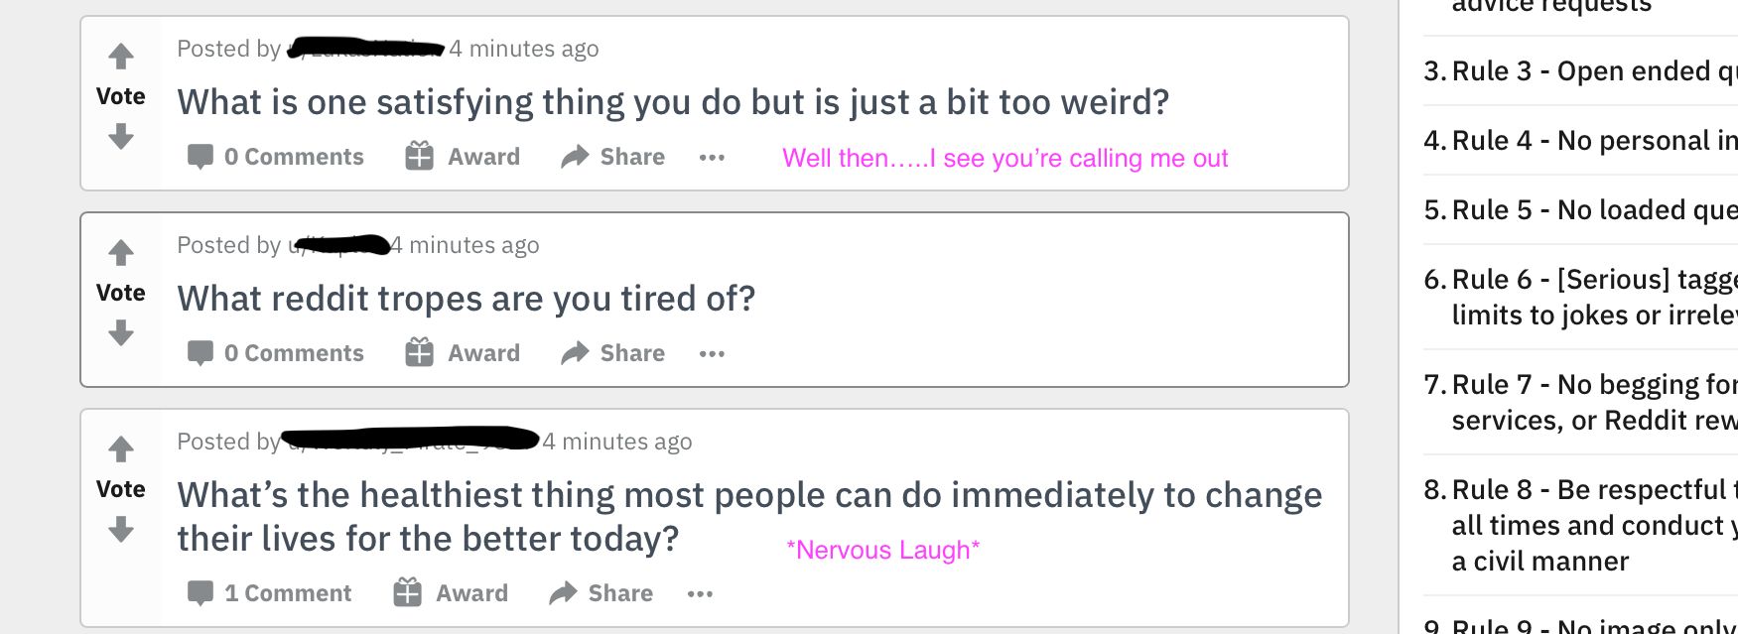The height and width of the screenshot is (634, 1738).
Task: Downvote the reddit tropes post
Action: [x=121, y=333]
